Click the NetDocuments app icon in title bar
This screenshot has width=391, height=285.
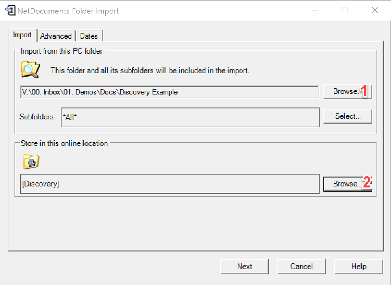click(10, 10)
